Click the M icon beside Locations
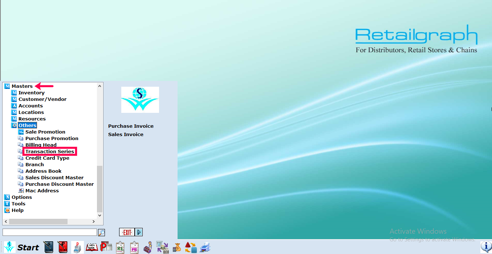Image resolution: width=492 pixels, height=254 pixels. click(14, 112)
